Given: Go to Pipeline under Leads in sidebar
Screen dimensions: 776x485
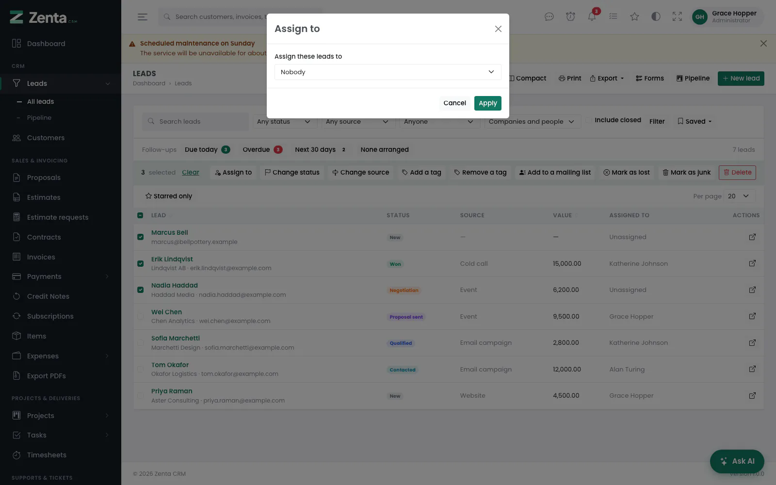Looking at the screenshot, I should pyautogui.click(x=39, y=118).
